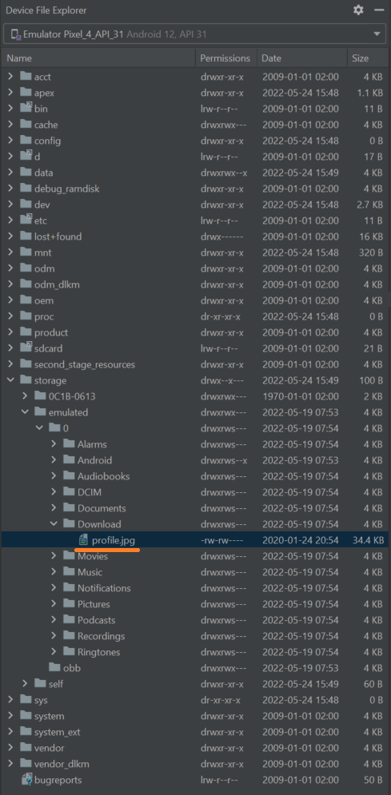Click the 50 B size of bugreports
The image size is (391, 795).
tap(373, 779)
